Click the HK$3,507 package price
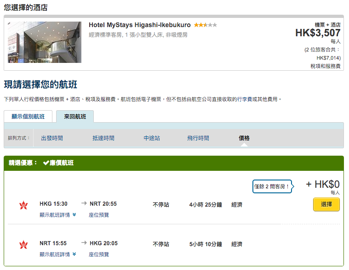The image size is (349, 270). [318, 33]
